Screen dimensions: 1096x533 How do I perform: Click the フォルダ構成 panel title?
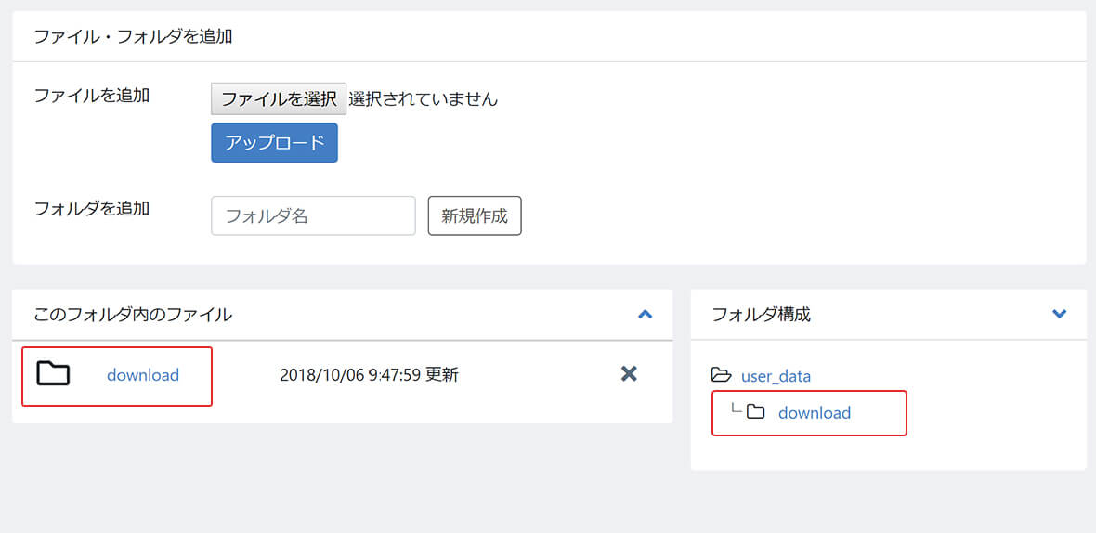coord(761,315)
